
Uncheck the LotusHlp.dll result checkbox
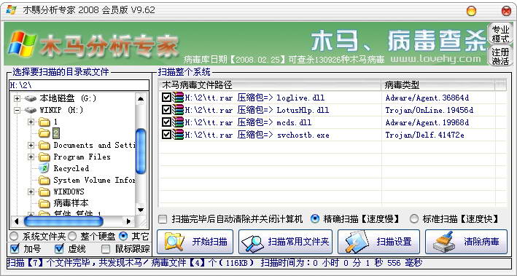[x=166, y=110]
